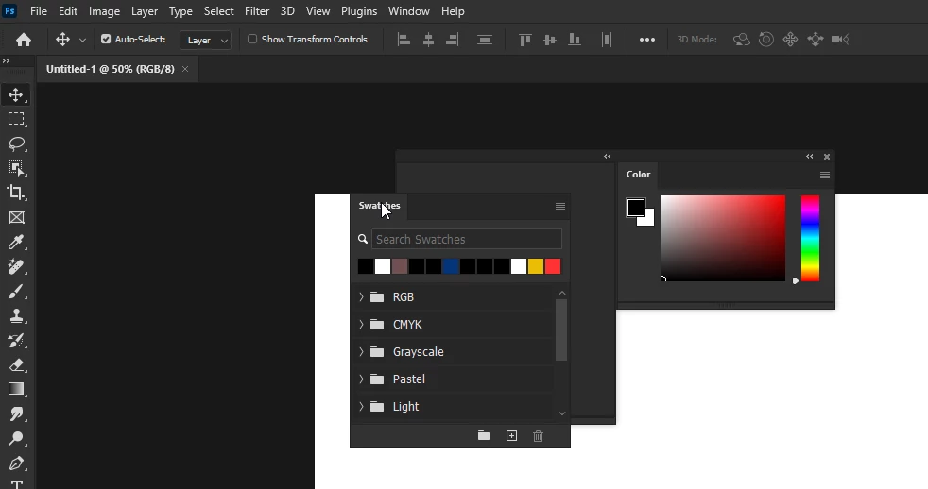Select the Move tool in the toolbar
This screenshot has height=489, width=928.
[x=16, y=94]
